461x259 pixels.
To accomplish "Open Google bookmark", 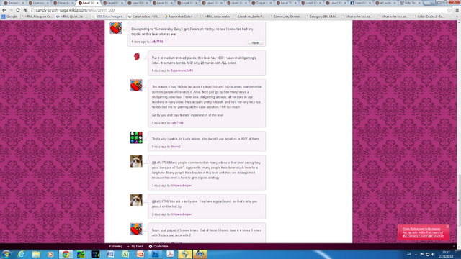I will pos(9,17).
